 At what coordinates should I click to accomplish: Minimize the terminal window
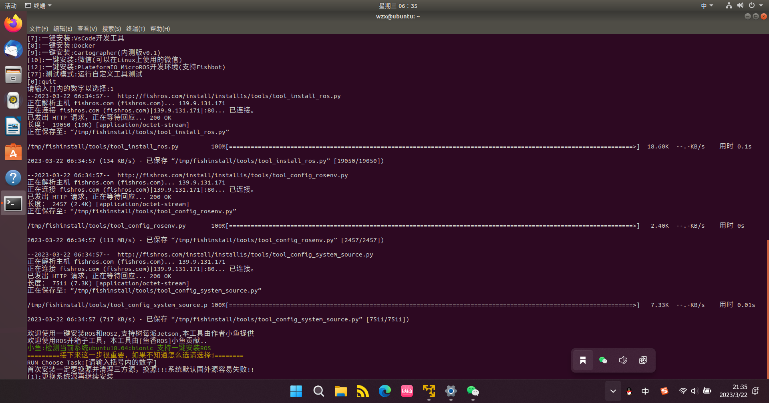(x=747, y=16)
